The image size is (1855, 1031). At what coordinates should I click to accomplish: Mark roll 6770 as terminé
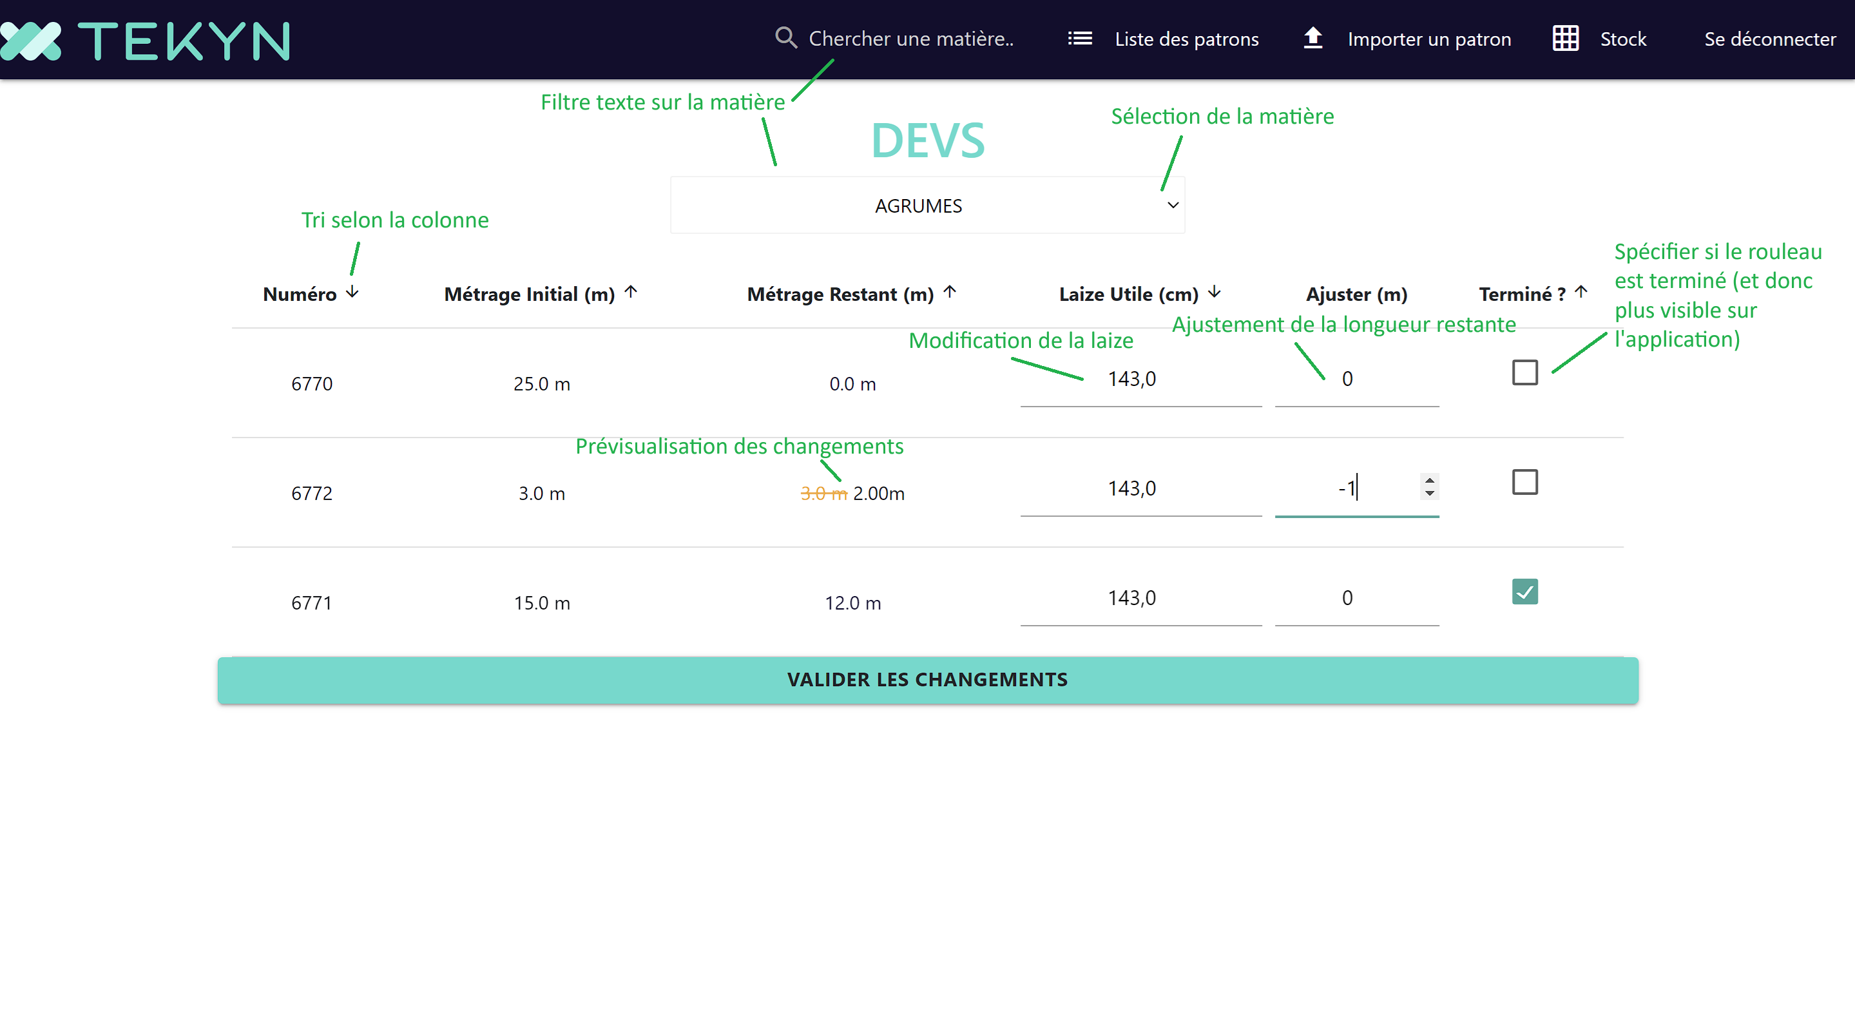1524,373
